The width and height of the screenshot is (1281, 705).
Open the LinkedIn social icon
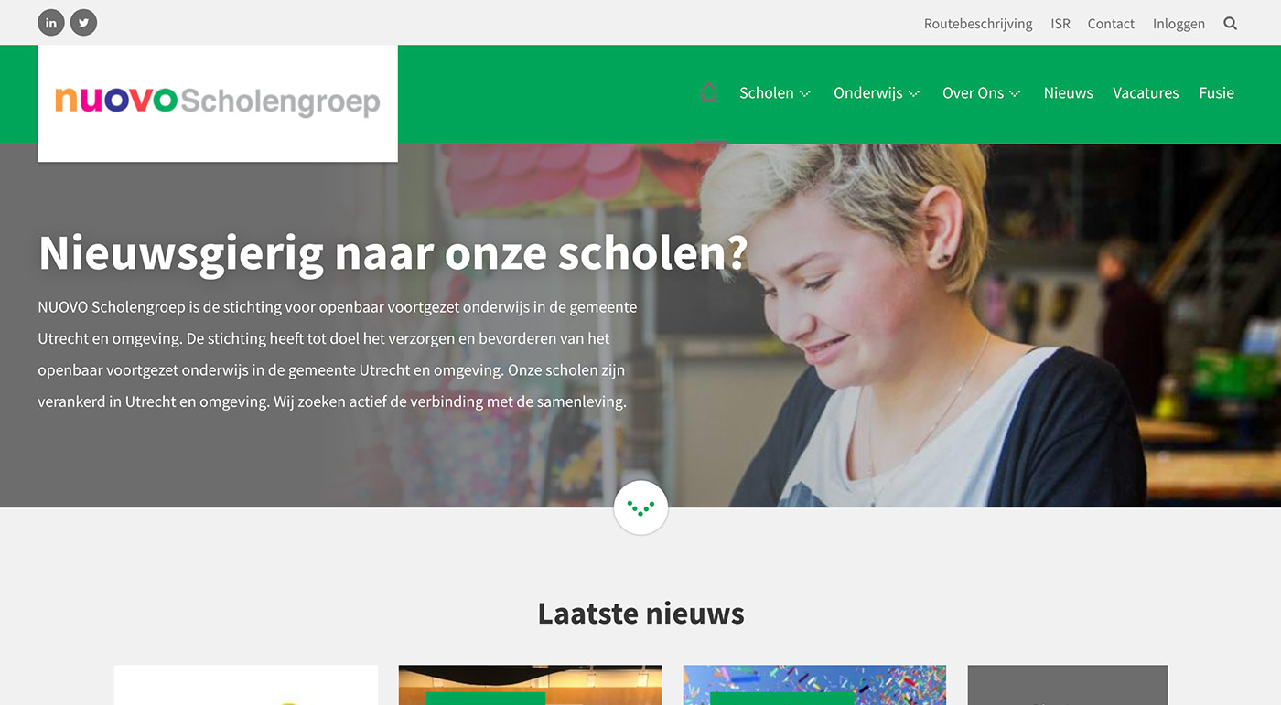pyautogui.click(x=51, y=23)
